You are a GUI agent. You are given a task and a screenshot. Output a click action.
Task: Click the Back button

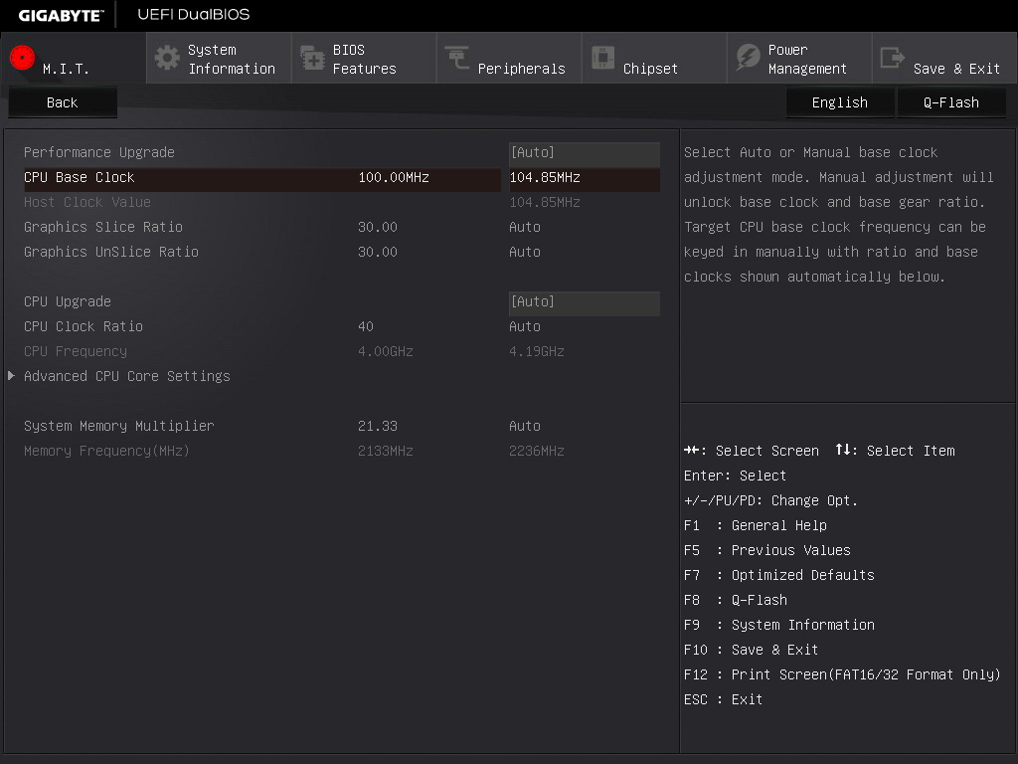click(x=63, y=102)
